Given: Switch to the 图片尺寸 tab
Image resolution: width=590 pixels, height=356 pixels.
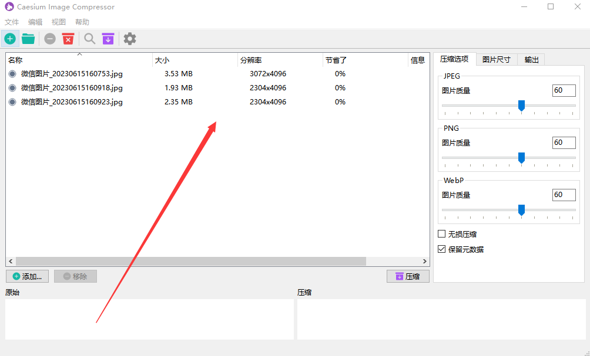Looking at the screenshot, I should click(x=497, y=60).
